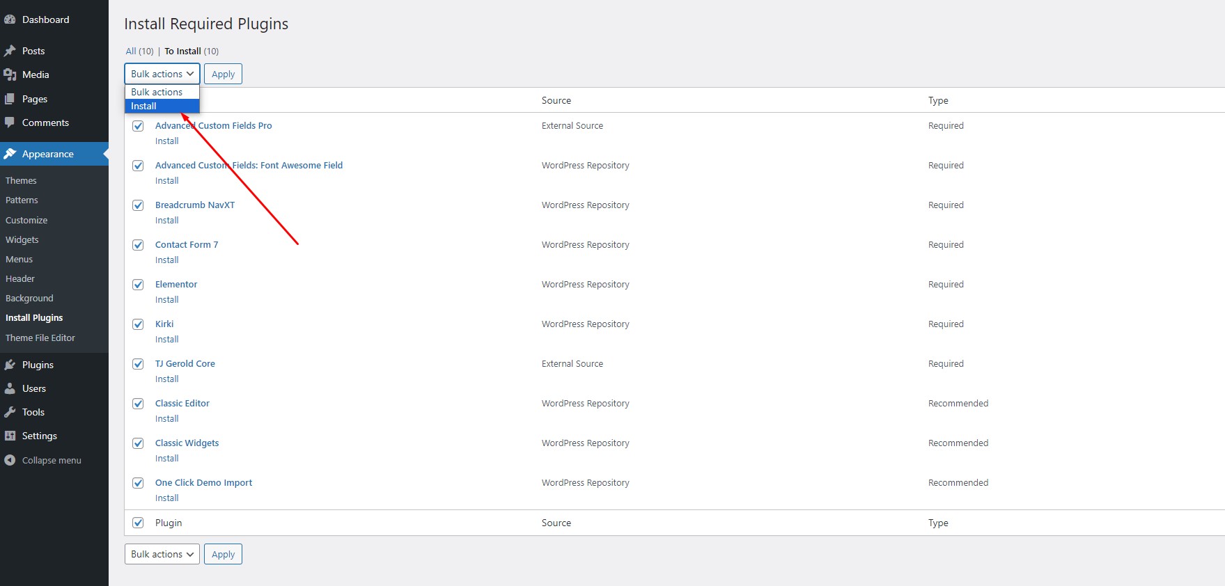Open the Font Awesome Field plugin link
The width and height of the screenshot is (1225, 586).
click(x=249, y=165)
